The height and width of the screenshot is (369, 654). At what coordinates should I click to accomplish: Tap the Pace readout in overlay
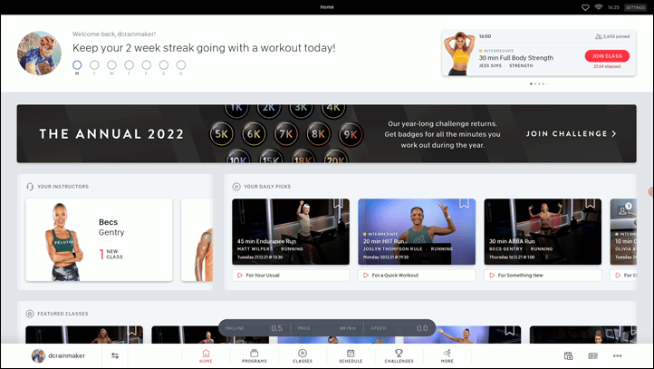(327, 328)
